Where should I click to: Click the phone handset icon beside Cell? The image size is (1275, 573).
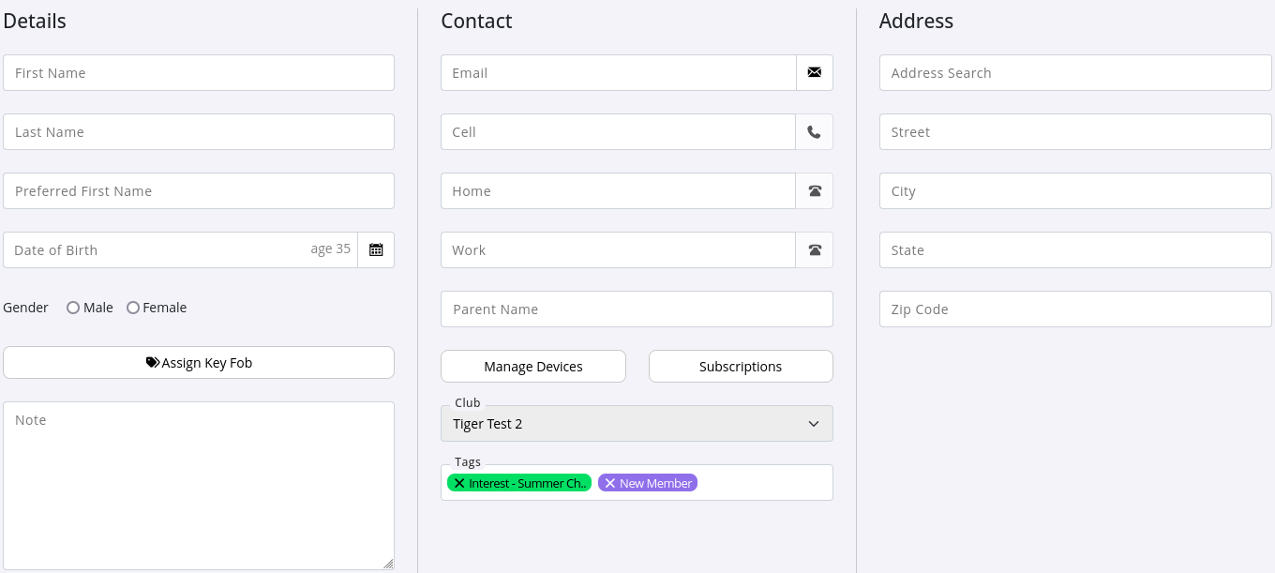coord(814,132)
